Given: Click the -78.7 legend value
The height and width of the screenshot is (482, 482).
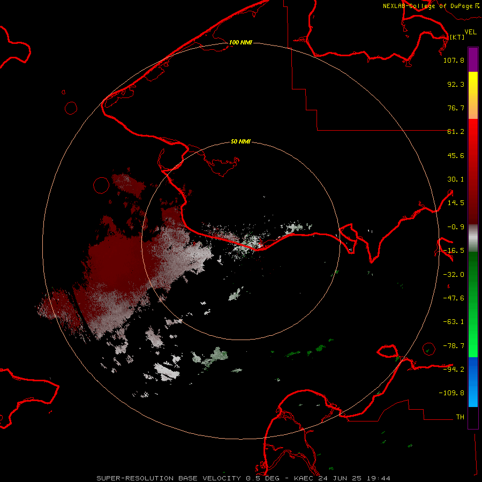Looking at the screenshot, I should click(x=454, y=346).
